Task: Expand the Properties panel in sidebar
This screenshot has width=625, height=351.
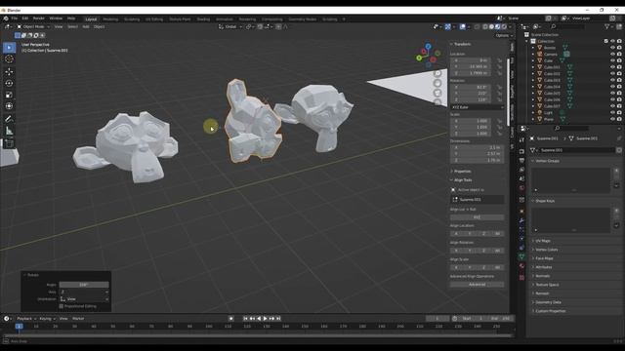Action: pyautogui.click(x=462, y=172)
